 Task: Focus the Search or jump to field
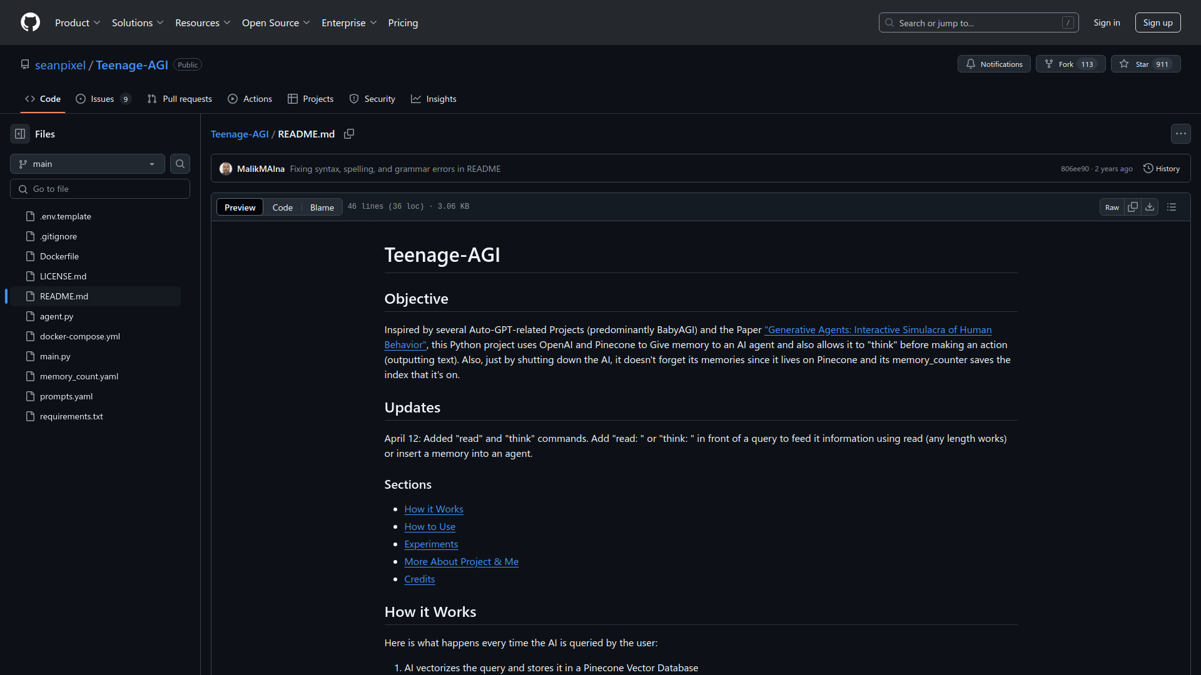(x=978, y=22)
